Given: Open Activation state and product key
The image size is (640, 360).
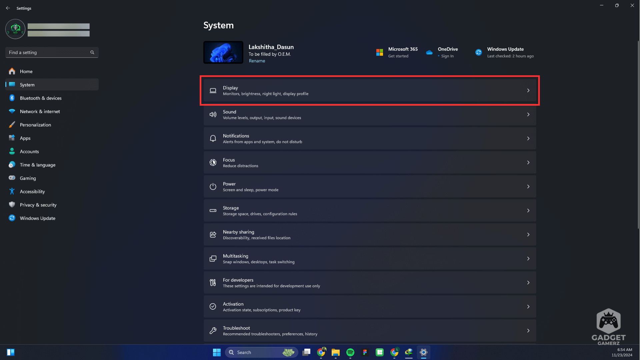Looking at the screenshot, I should click(x=369, y=306).
